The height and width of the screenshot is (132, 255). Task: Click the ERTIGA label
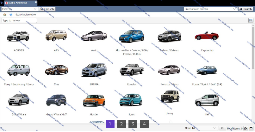click(94, 84)
